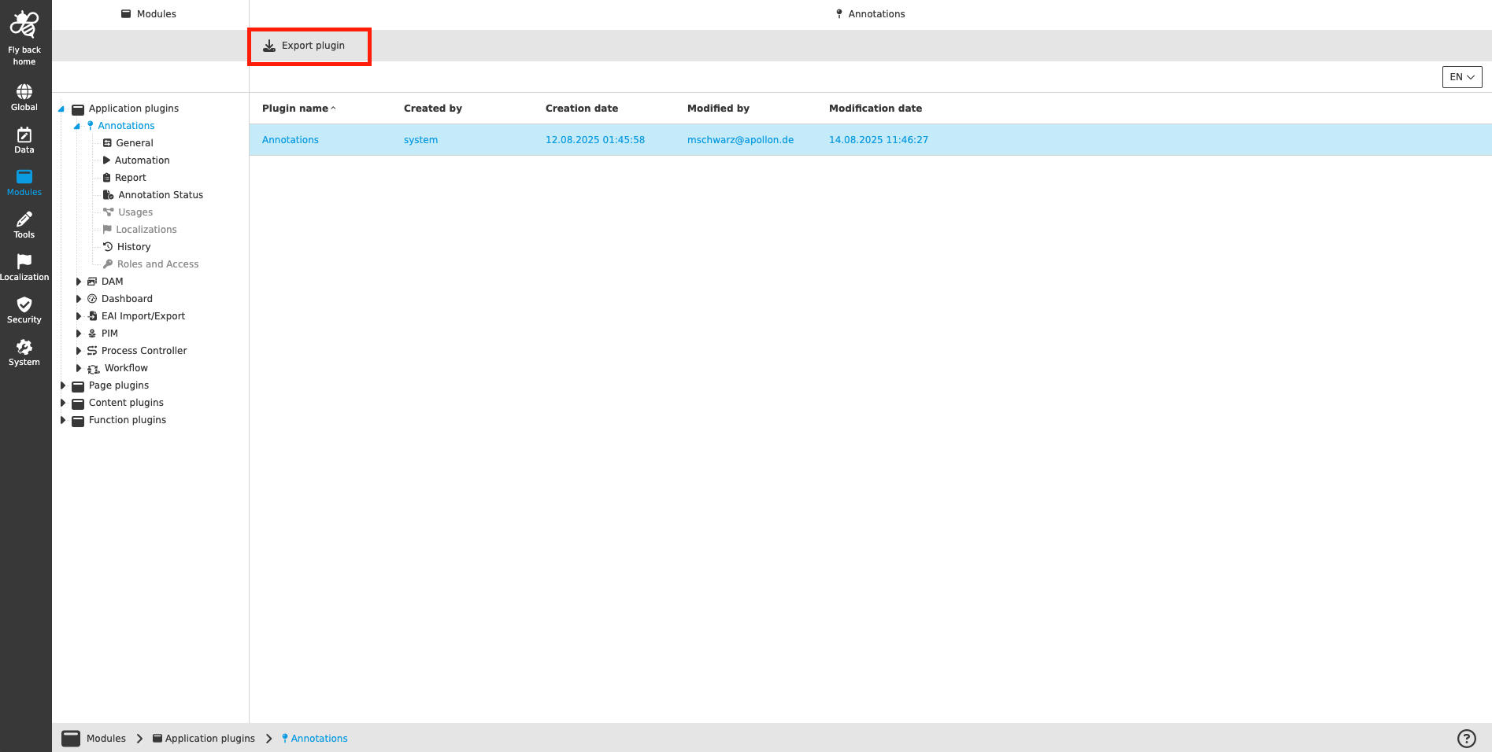Click the Export plugin button
Image resolution: width=1492 pixels, height=752 pixels.
coord(309,46)
